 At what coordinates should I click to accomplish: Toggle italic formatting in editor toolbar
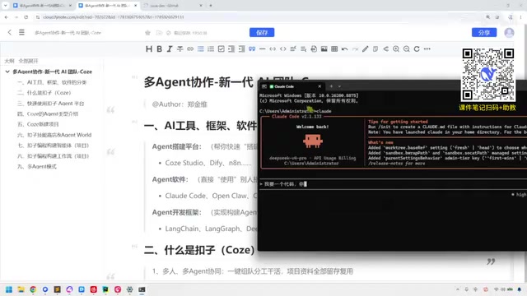point(170,49)
